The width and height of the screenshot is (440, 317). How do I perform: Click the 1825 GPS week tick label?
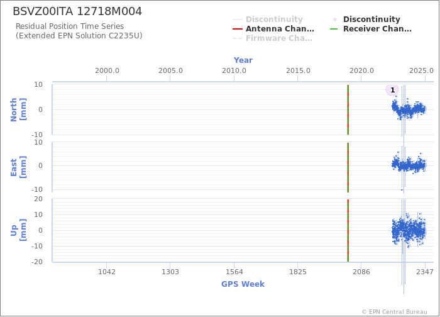tap(298, 272)
